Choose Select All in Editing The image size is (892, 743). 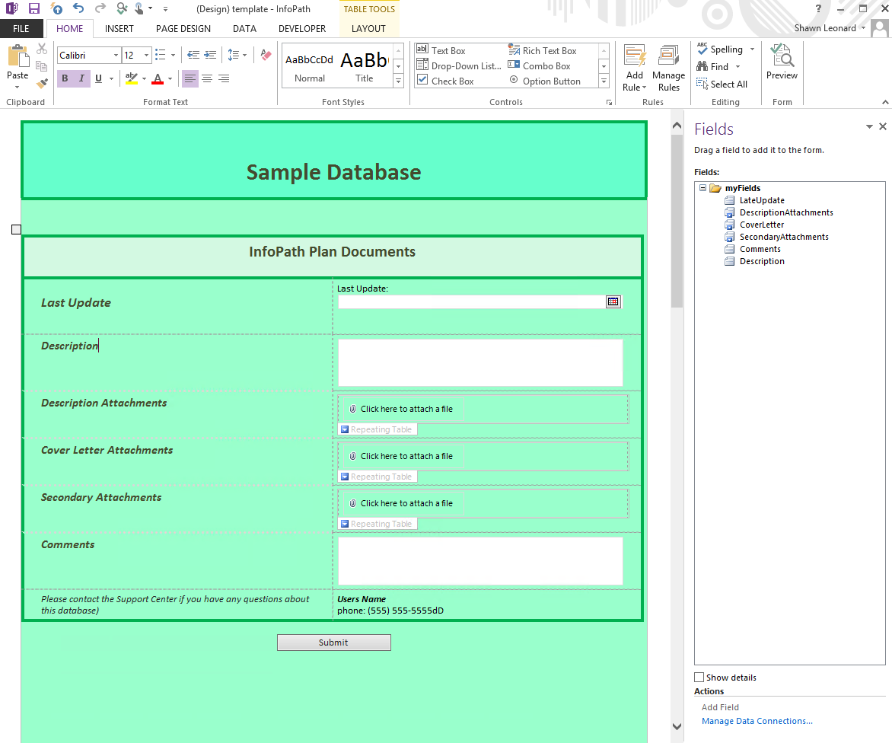coord(722,85)
